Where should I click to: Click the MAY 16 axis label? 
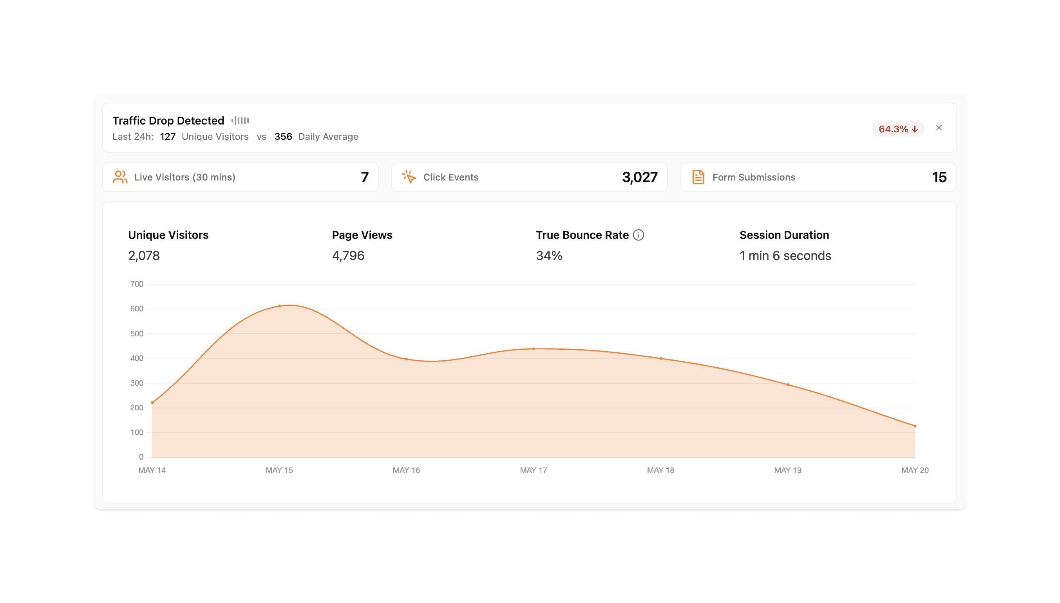coord(406,470)
